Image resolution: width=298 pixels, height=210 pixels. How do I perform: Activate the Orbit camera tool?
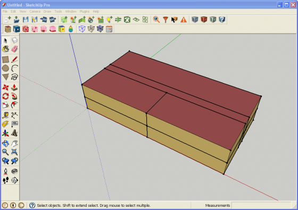pyautogui.click(x=5, y=143)
